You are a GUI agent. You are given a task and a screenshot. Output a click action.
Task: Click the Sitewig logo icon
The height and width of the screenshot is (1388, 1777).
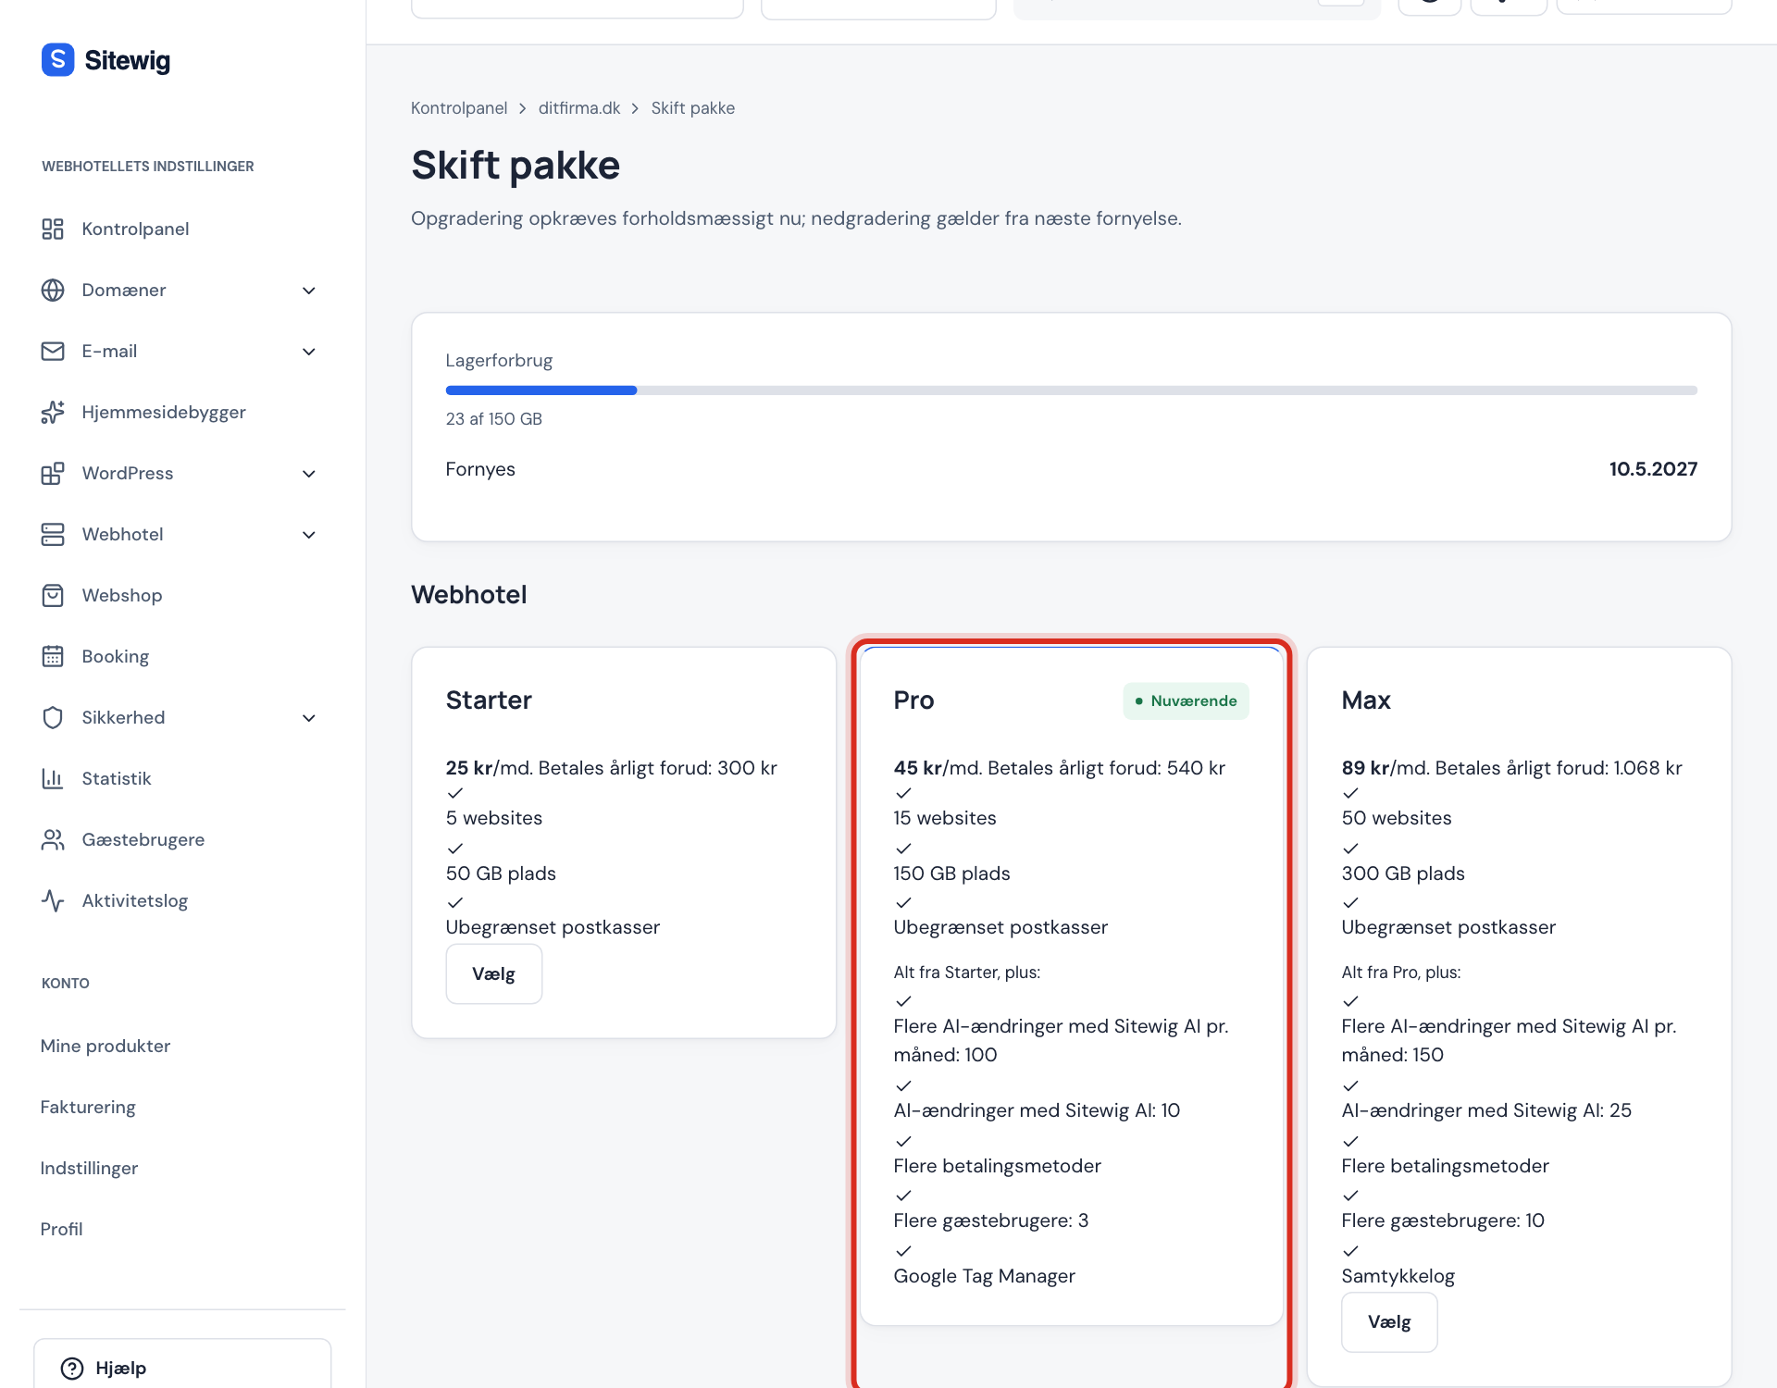pos(57,60)
